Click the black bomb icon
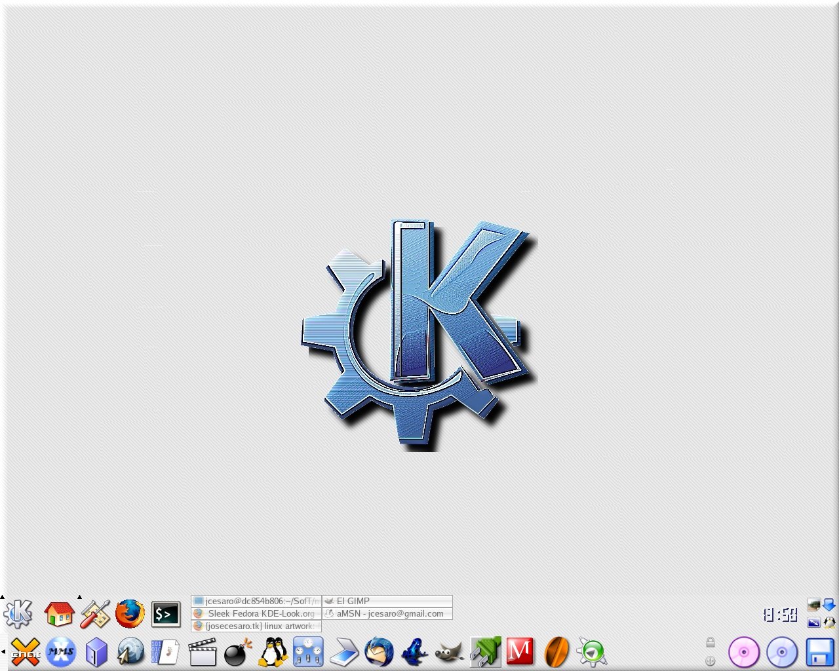Viewport: 839px width, 671px height. [237, 652]
